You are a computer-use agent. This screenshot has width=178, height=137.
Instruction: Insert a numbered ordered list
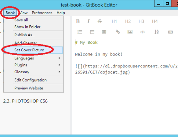pos(92,32)
